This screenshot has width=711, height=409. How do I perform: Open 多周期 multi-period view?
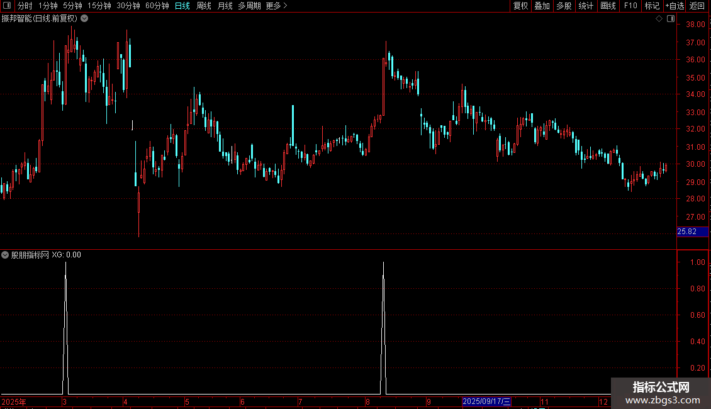click(249, 6)
